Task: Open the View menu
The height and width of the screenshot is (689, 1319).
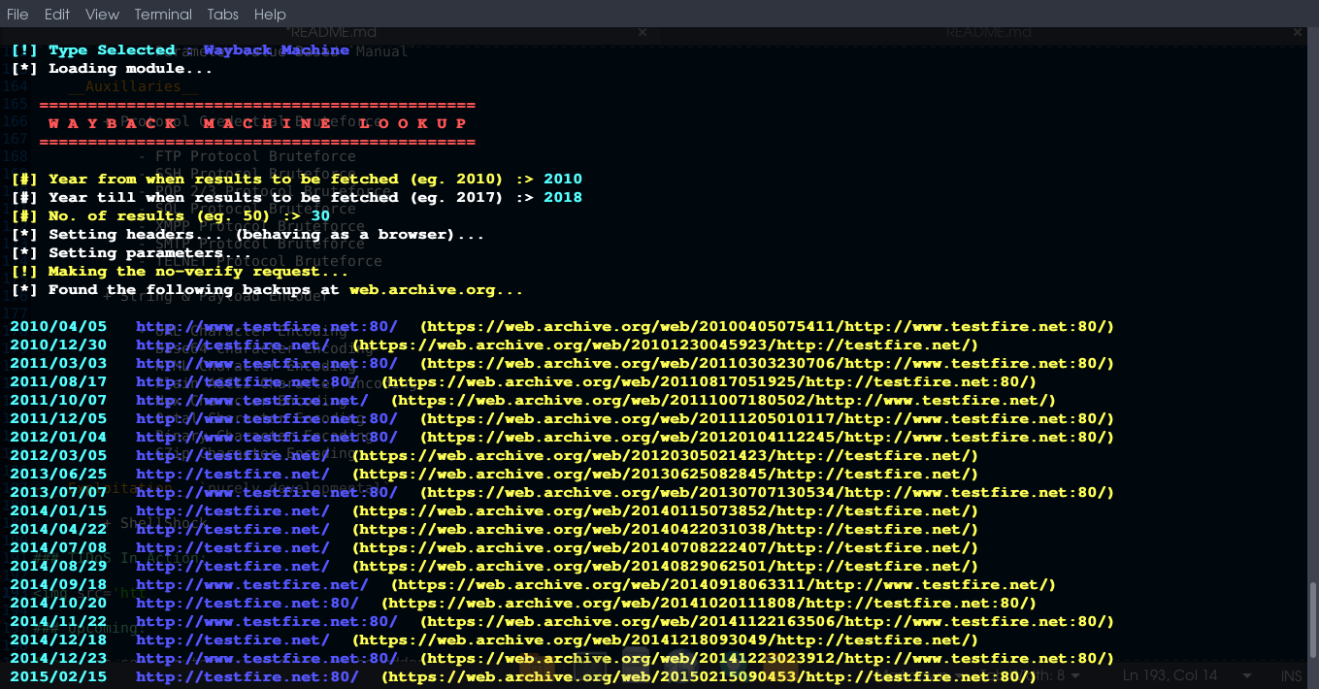Action: 102,15
